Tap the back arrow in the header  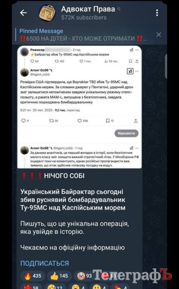pos(23,13)
